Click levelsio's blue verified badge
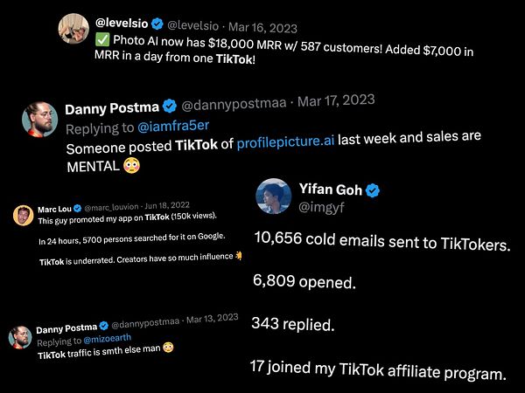 [157, 24]
